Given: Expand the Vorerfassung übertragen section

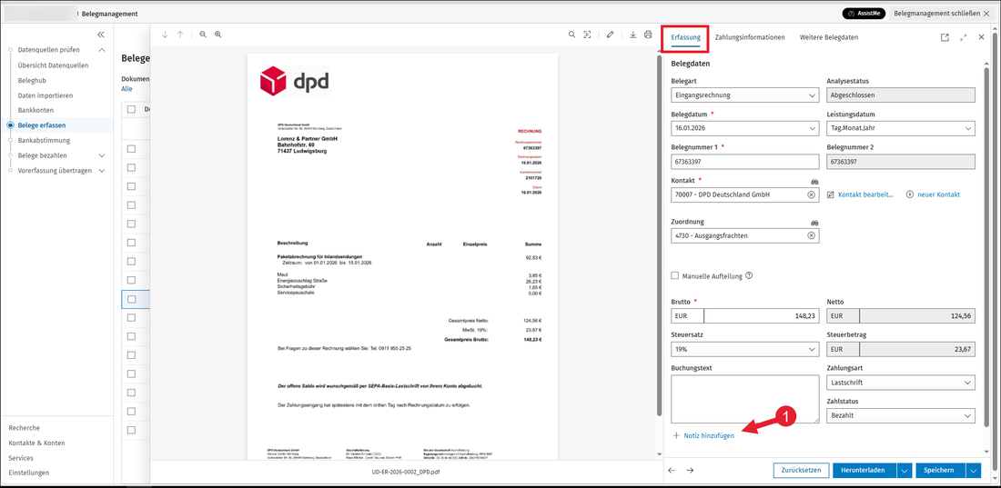Looking at the screenshot, I should pos(102,170).
